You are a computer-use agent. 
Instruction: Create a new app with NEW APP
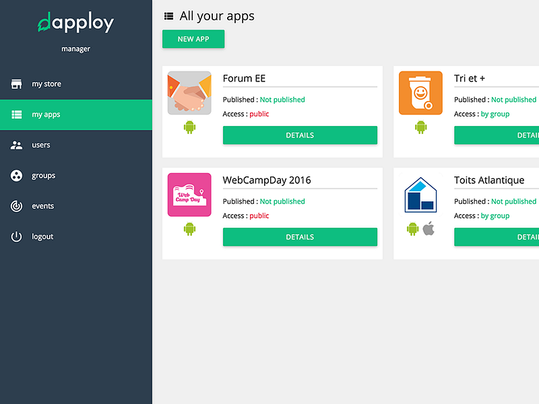193,39
